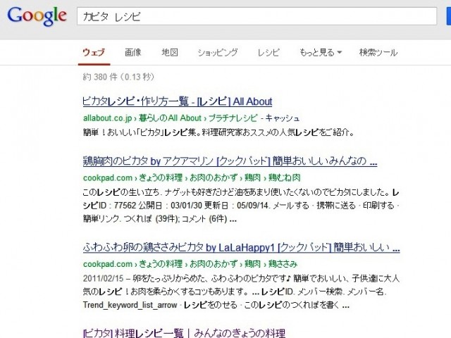Open [ピカタ] 料理レシピ一覧 みんなのきょうの料理 result

[x=184, y=333]
